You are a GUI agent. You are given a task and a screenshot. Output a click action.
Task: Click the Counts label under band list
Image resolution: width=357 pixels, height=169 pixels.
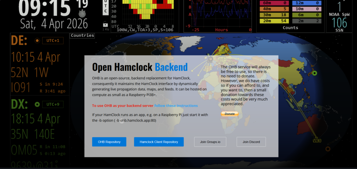pyautogui.click(x=290, y=28)
